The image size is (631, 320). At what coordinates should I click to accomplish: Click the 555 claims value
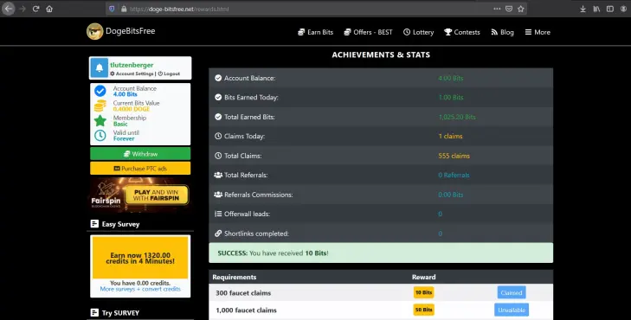tap(454, 156)
